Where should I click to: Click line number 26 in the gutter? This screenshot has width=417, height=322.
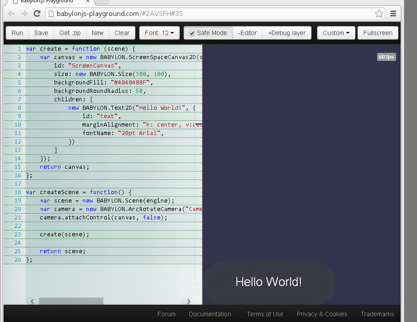point(18,260)
